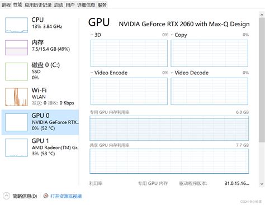This screenshot has height=205, width=265.
Task: Select GPU 0 NVIDIA GeForce entry
Action: (x=40, y=122)
